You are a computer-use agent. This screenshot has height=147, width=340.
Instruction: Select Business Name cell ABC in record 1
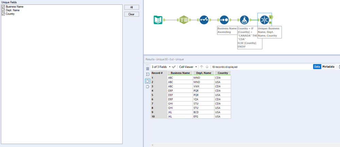tap(180, 77)
